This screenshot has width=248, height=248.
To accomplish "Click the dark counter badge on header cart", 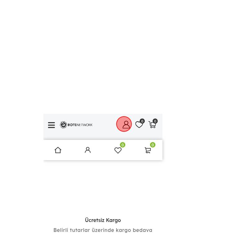I will pos(155,121).
